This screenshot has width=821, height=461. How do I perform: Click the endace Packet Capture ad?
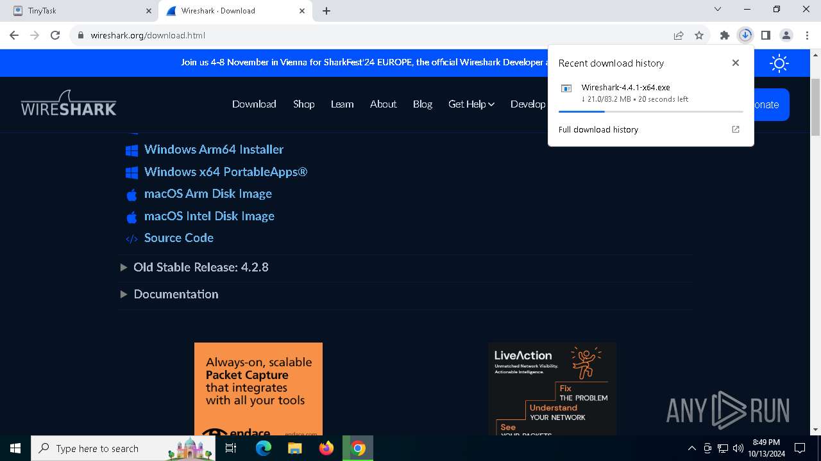coord(258,389)
